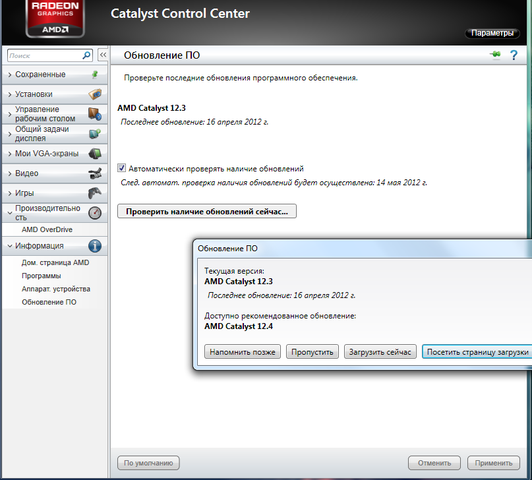
Task: Click the Управление рабочим столом icon
Action: 95,114
